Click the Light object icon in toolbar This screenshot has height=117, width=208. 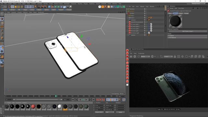[x=71, y=6]
